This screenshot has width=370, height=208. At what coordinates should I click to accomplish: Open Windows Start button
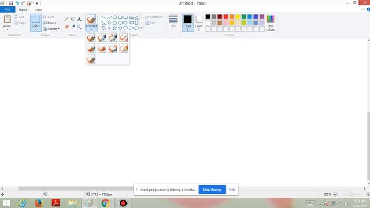(x=6, y=203)
